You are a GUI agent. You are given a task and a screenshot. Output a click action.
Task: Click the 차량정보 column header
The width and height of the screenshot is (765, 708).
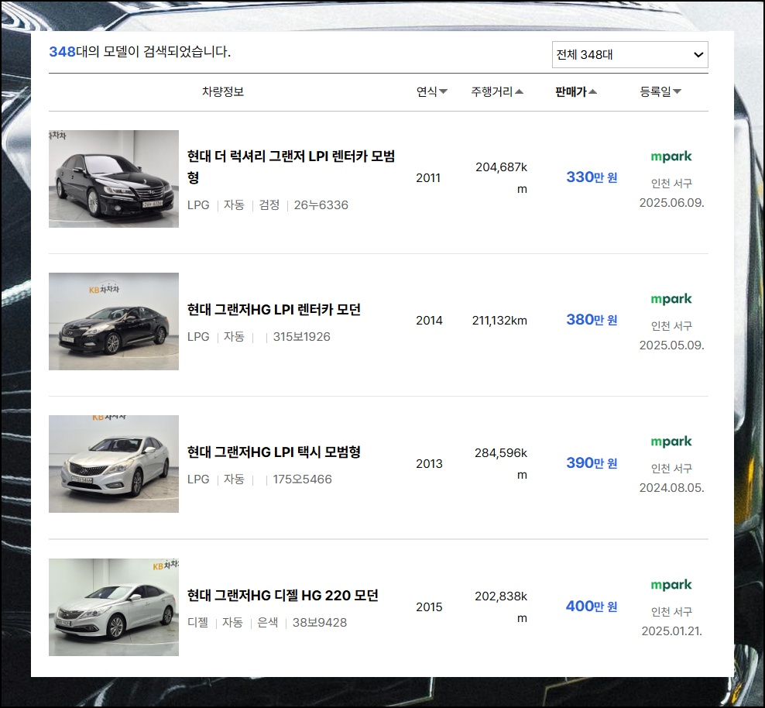[x=223, y=91]
